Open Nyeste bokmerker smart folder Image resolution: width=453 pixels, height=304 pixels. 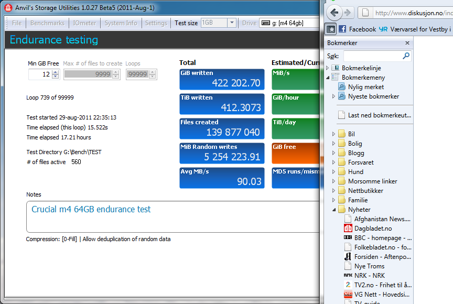tap(369, 96)
